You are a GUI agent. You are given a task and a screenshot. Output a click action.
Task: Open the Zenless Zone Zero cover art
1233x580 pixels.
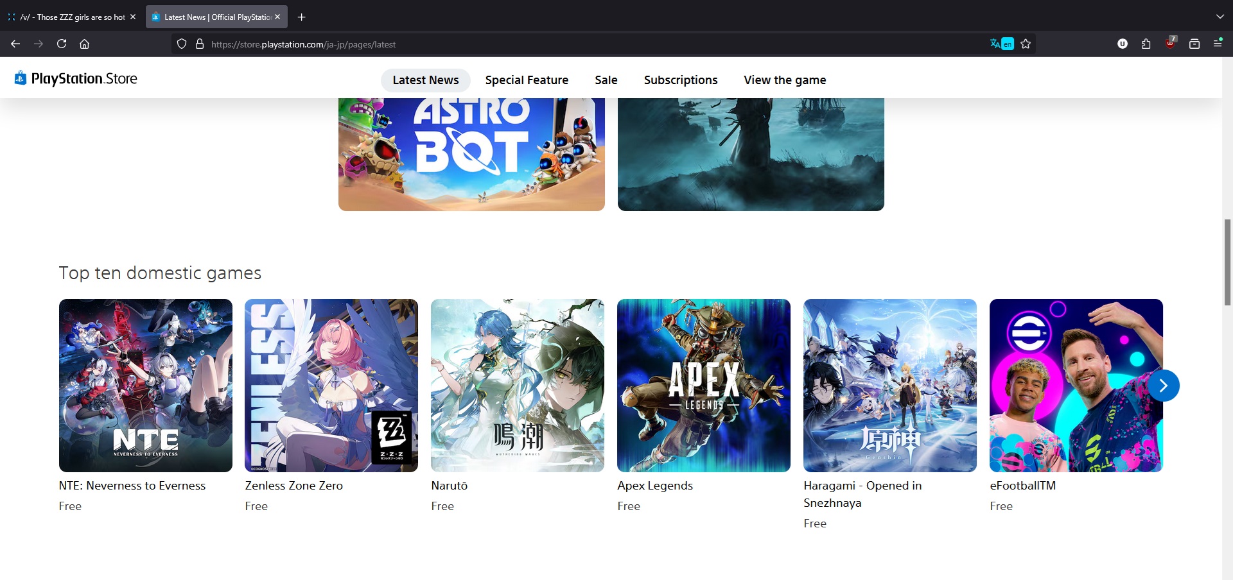(x=331, y=386)
